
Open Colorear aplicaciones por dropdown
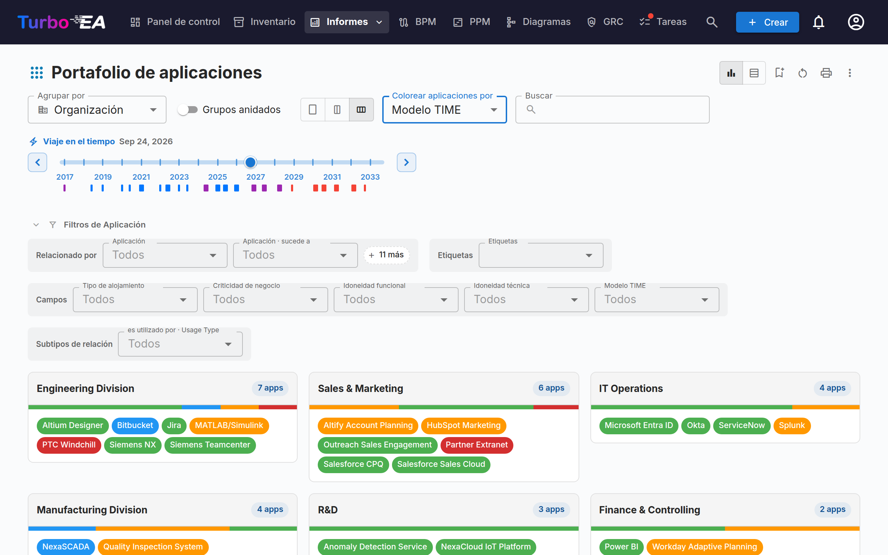(444, 109)
